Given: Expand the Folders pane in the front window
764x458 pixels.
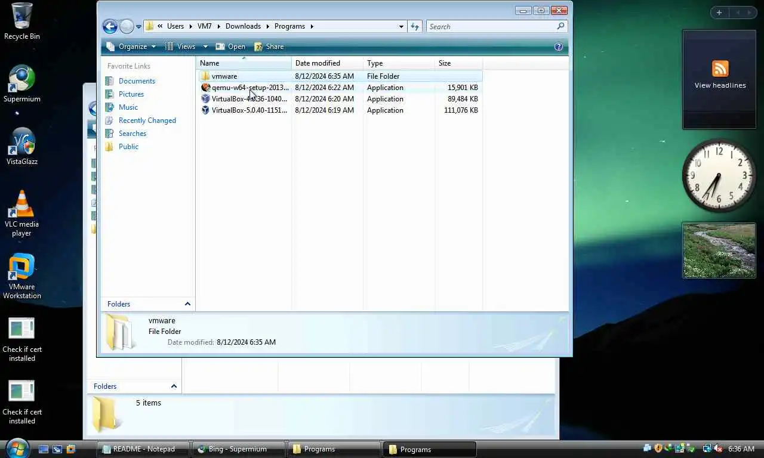Looking at the screenshot, I should pos(187,304).
